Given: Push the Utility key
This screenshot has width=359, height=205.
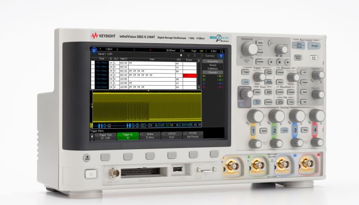Looking at the screenshot, I should click(x=257, y=92).
